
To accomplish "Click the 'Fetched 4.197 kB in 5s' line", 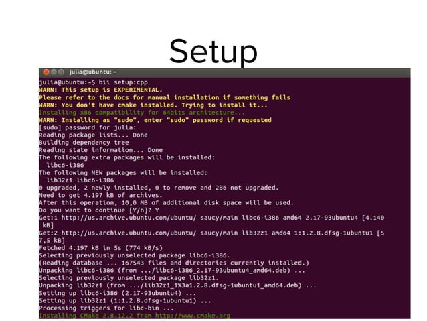I will click(x=100, y=248).
